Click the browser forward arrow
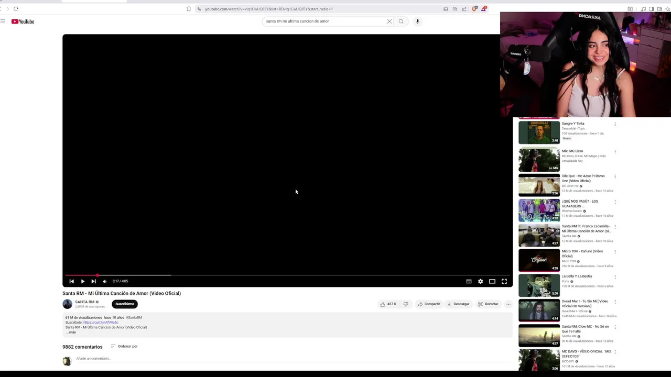The width and height of the screenshot is (671, 377). [7, 9]
